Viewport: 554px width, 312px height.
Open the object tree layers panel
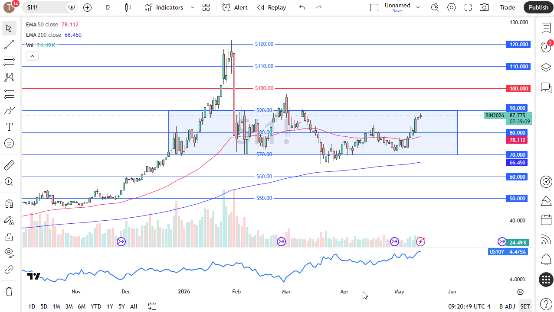546,68
